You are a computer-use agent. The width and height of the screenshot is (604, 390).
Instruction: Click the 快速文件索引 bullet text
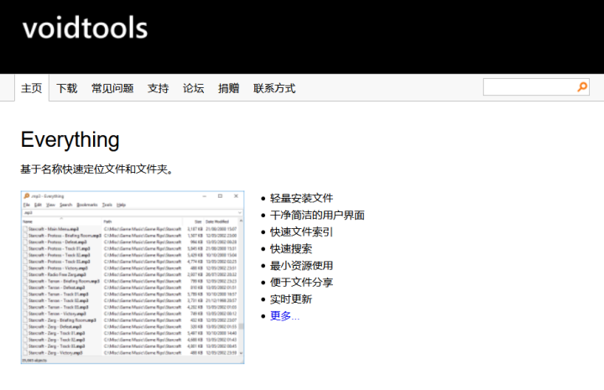[x=301, y=231]
